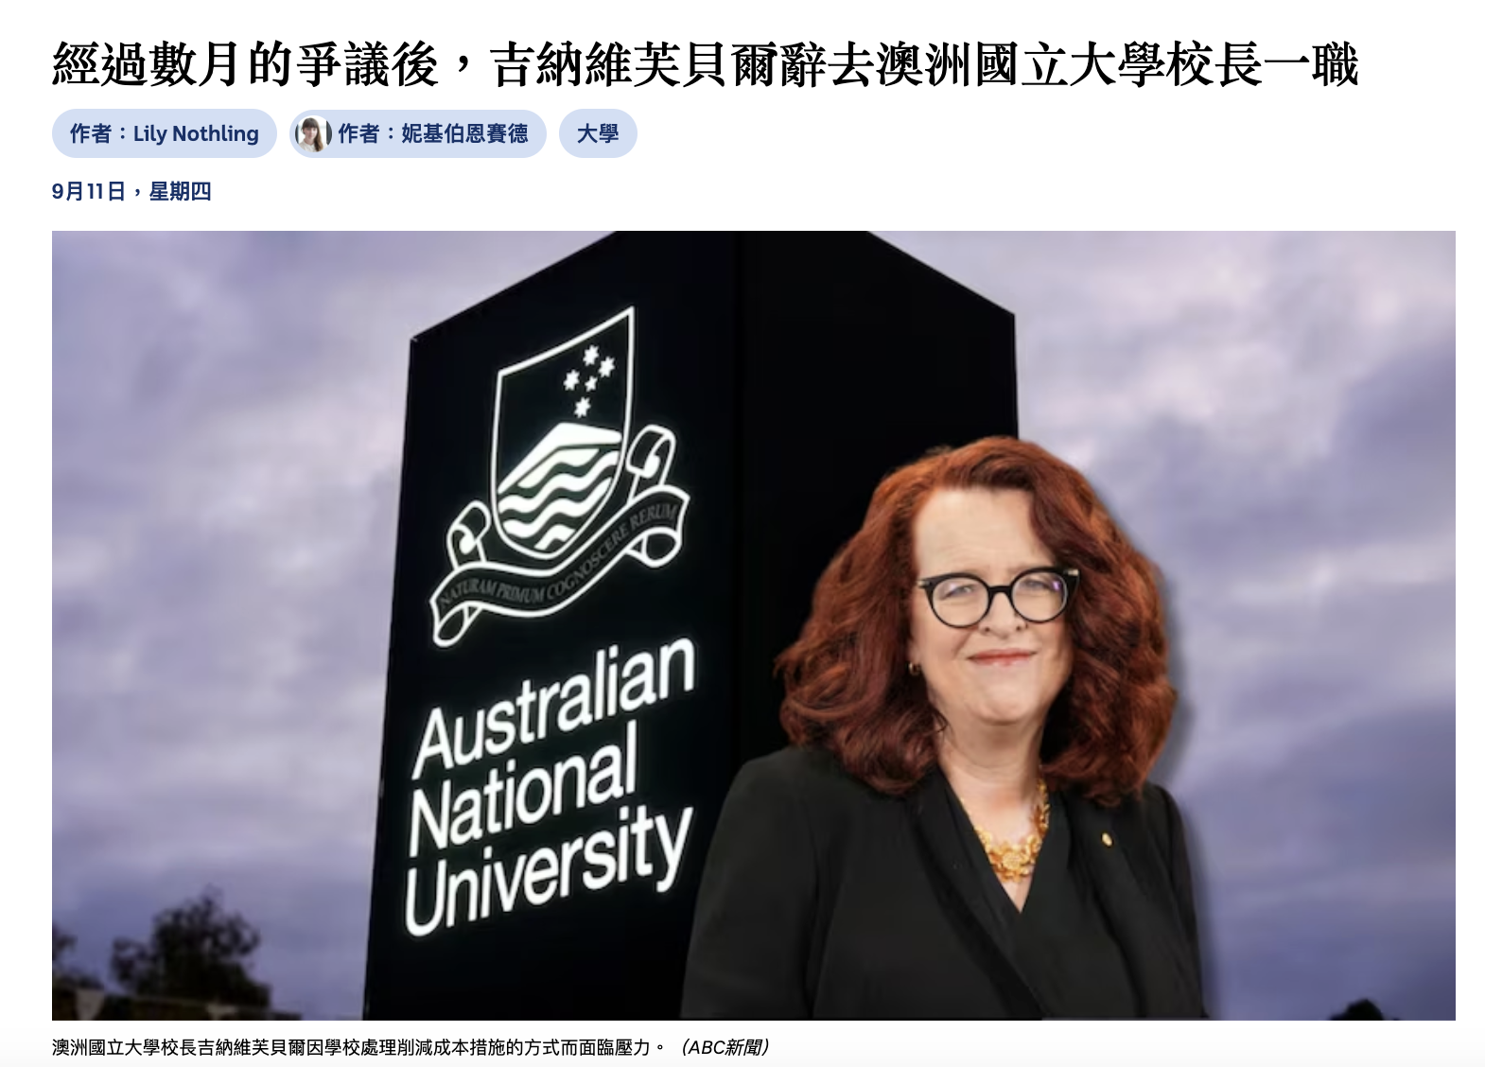Click the avatar photo of 妮基伯恩賽德
This screenshot has height=1067, width=1485.
pos(314,133)
